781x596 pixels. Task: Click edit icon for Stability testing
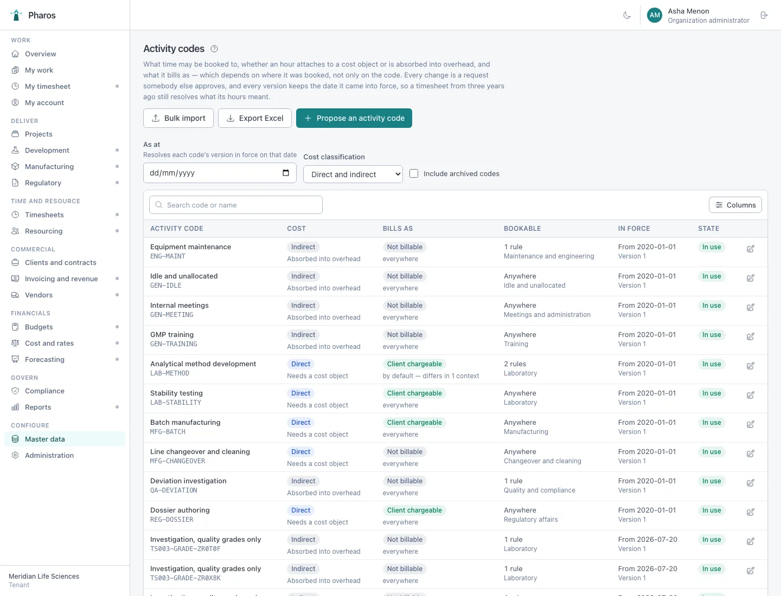tap(751, 395)
